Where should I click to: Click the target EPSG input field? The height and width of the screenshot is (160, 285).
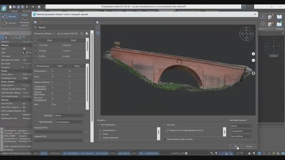[x=58, y=140]
